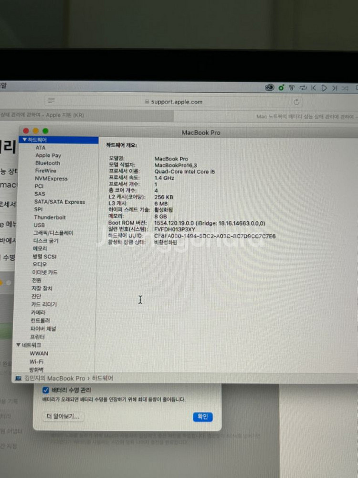
Task: Click the 더 알아보기... button
Action: pyautogui.click(x=63, y=416)
